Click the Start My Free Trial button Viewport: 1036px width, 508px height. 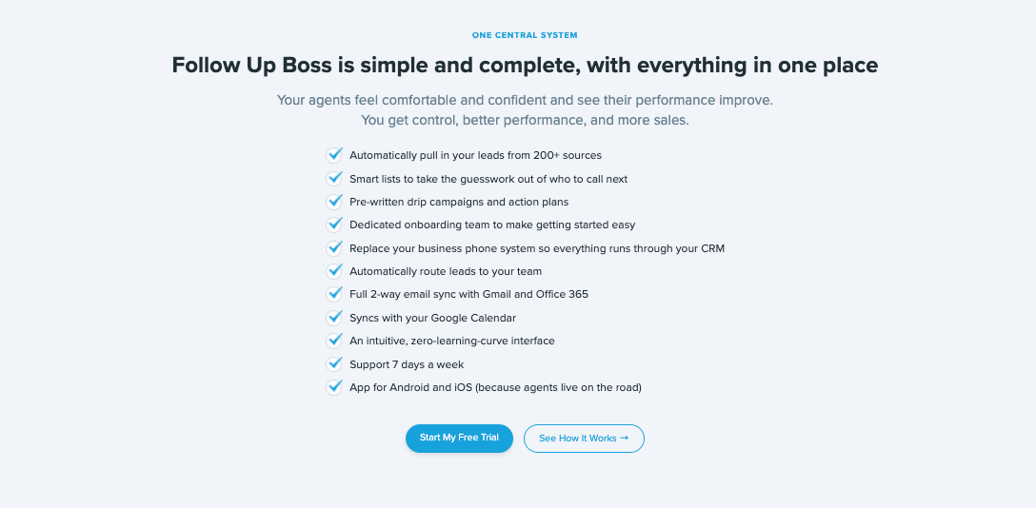(459, 438)
